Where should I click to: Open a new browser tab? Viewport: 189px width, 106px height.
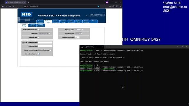tap(29, 2)
